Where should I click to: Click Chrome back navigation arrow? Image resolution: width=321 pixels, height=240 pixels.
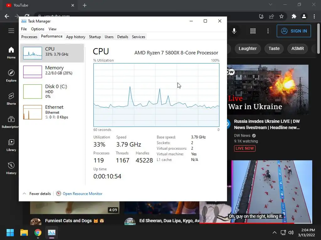tap(7, 16)
